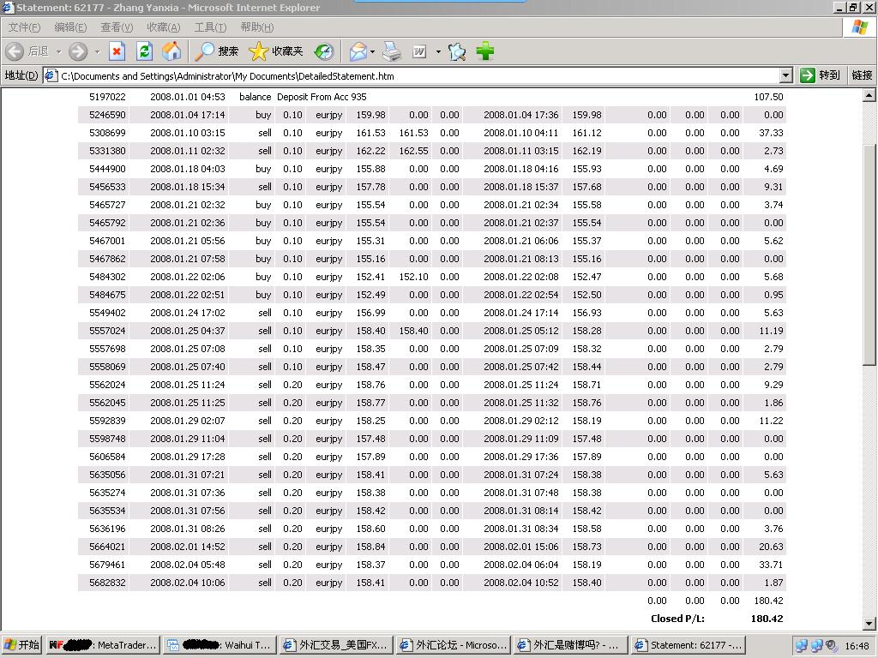The height and width of the screenshot is (658, 878).
Task: Expand the Mail icon dropdown arrow
Action: click(373, 51)
